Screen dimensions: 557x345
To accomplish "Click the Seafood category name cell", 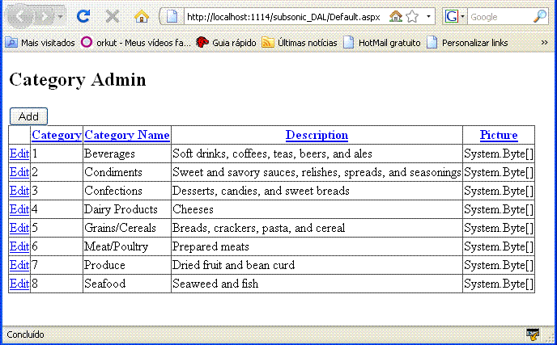I will click(x=127, y=284).
